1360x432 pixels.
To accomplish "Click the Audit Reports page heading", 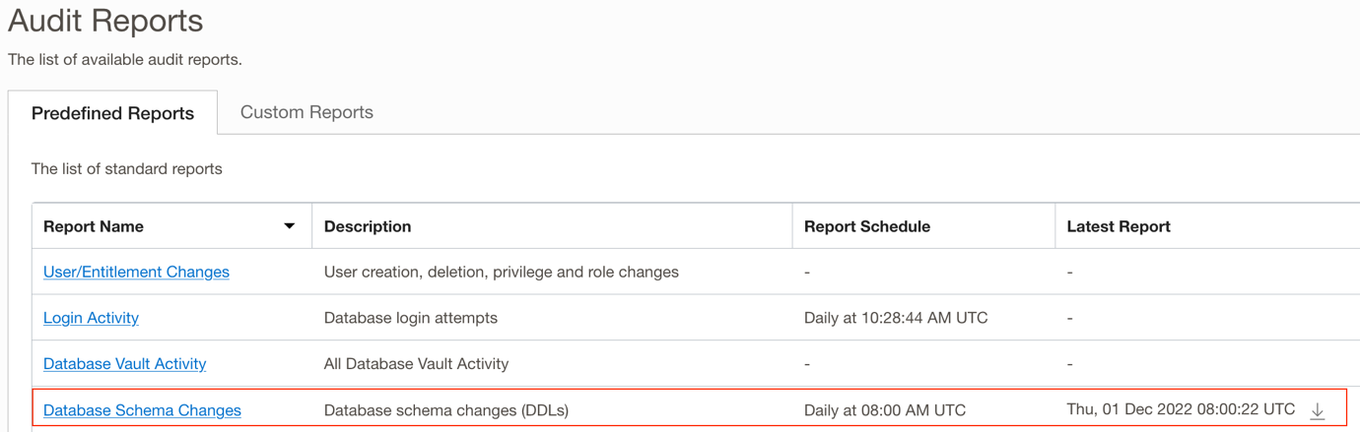I will (x=105, y=21).
